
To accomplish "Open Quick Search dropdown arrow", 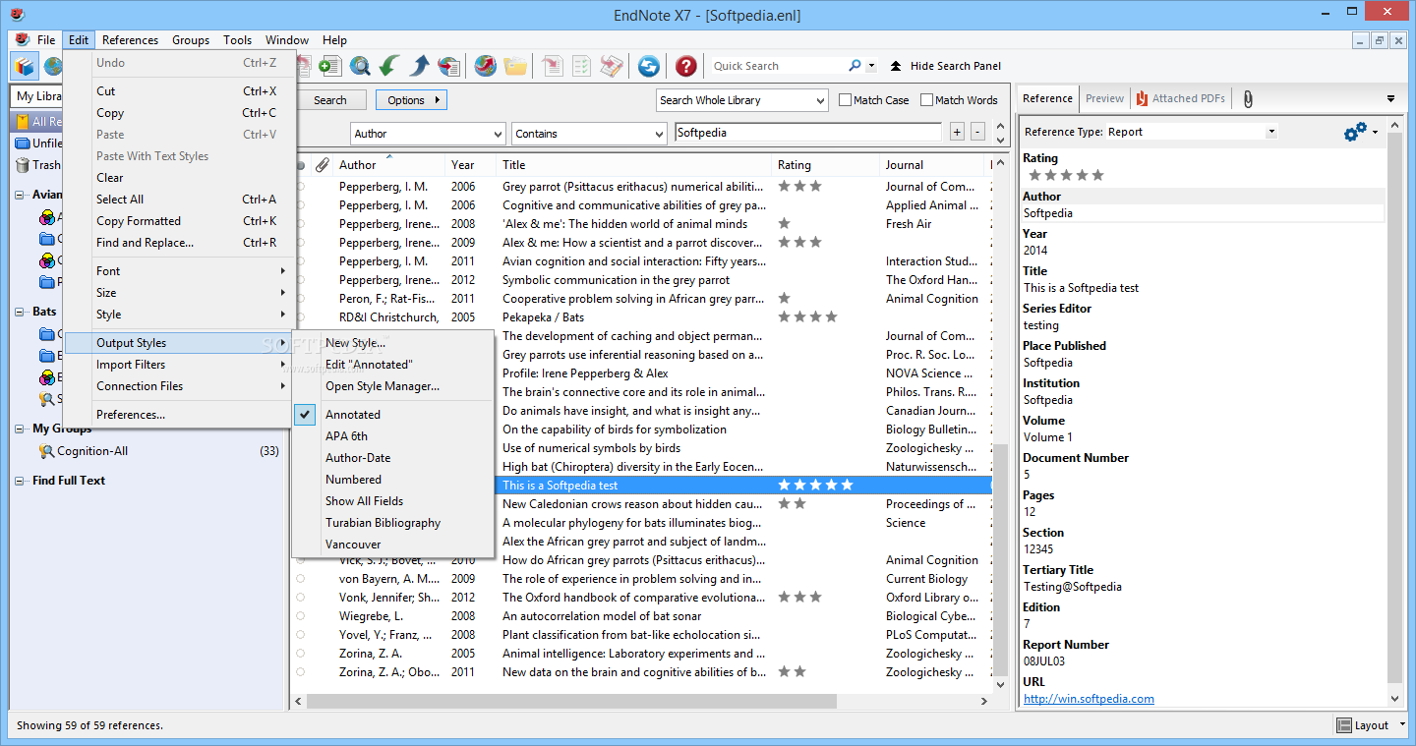I will [x=871, y=66].
